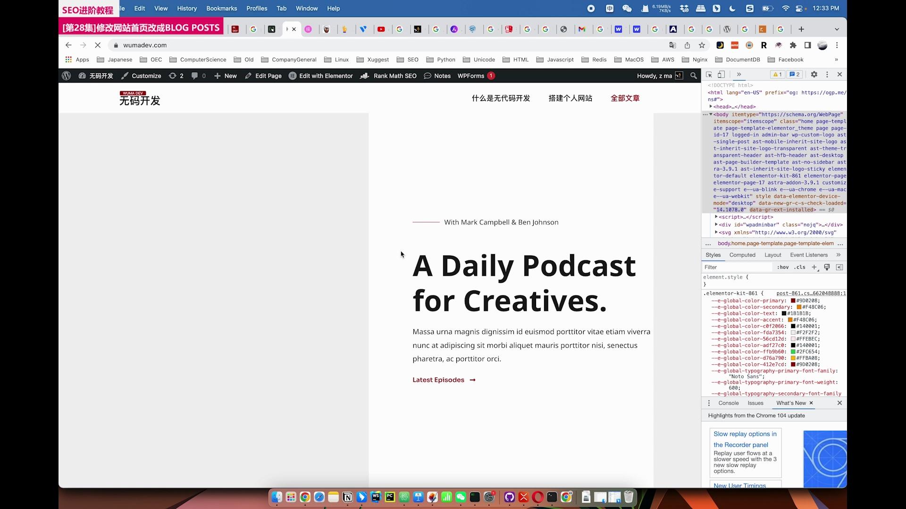Viewport: 906px width, 509px height.
Task: Open Finder from the Dock
Action: (x=277, y=497)
